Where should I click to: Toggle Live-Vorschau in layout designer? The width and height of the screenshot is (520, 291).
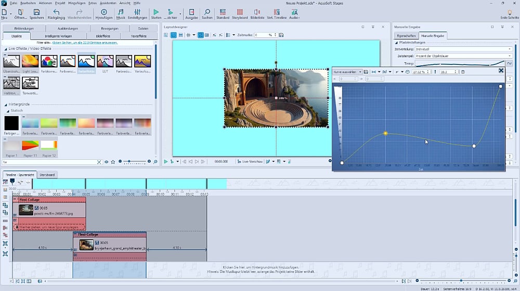click(x=250, y=162)
